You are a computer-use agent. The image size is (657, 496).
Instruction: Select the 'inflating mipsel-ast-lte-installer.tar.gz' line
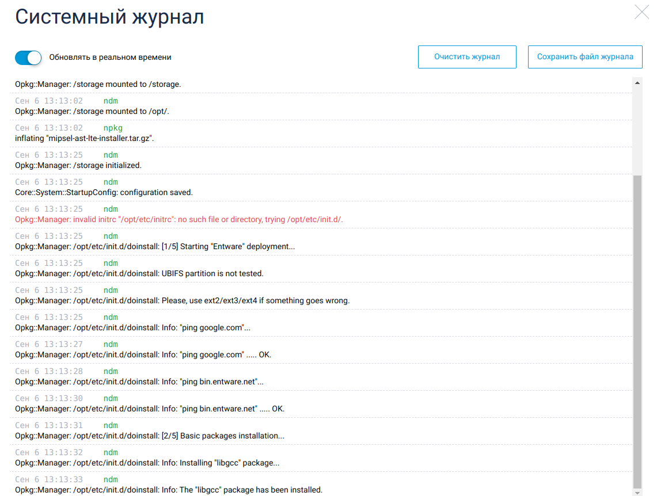85,138
